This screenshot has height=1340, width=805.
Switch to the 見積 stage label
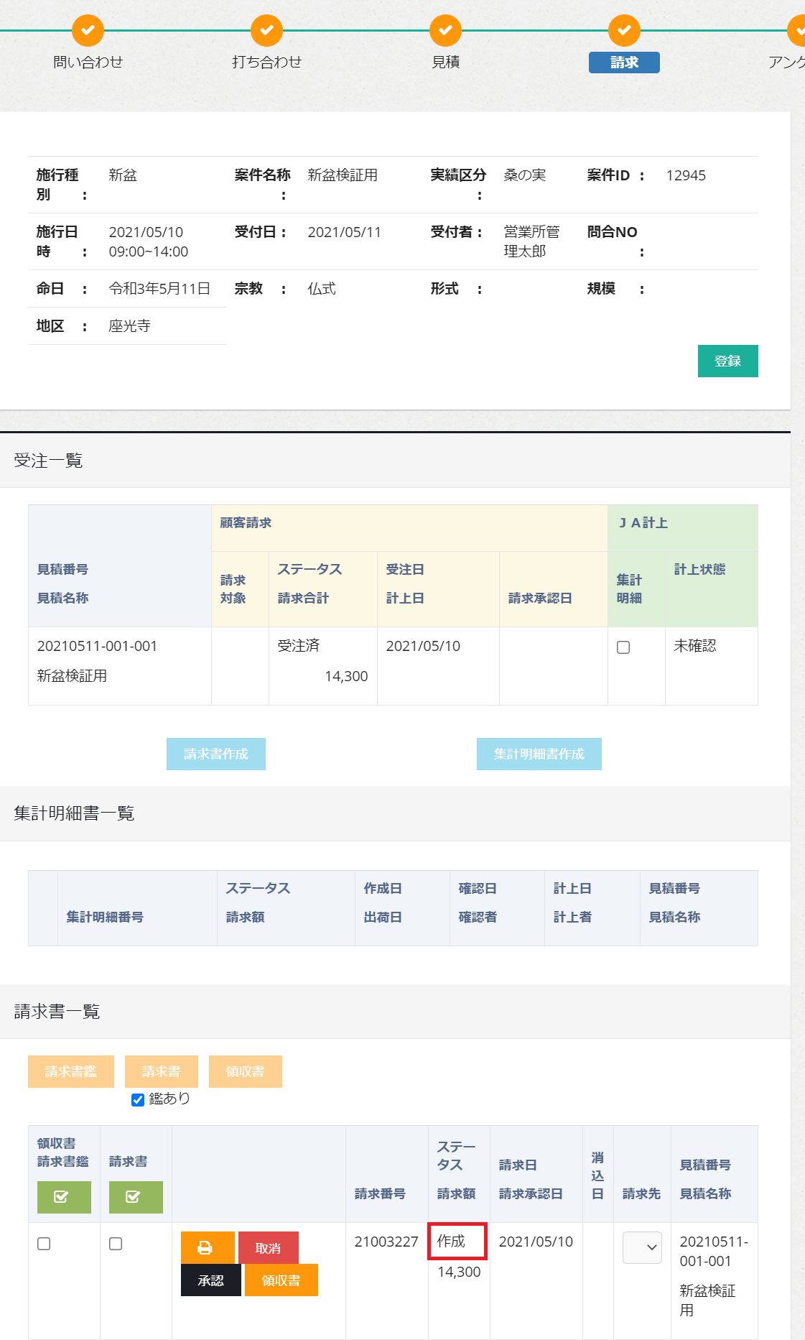click(445, 63)
